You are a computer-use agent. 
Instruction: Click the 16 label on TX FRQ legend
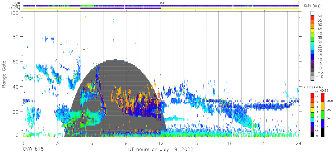pos(316,102)
